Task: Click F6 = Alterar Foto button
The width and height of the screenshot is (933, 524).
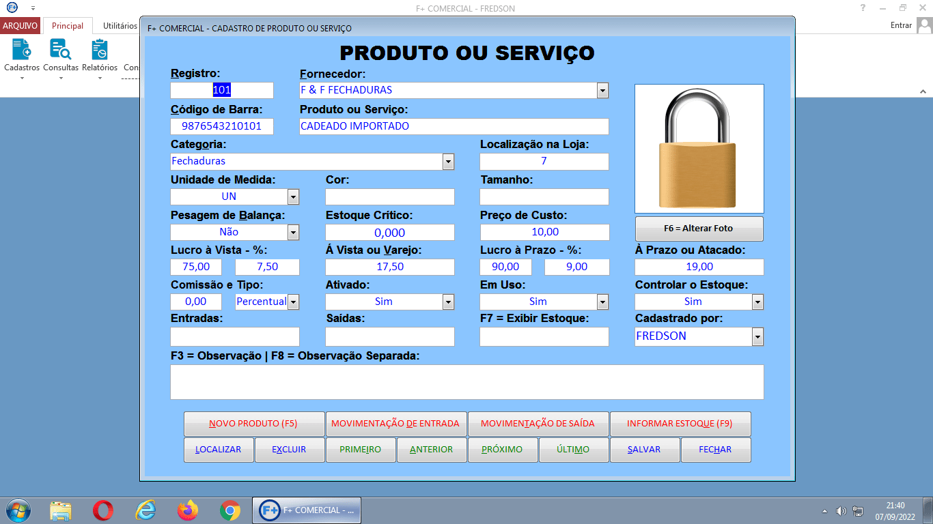Action: (699, 228)
